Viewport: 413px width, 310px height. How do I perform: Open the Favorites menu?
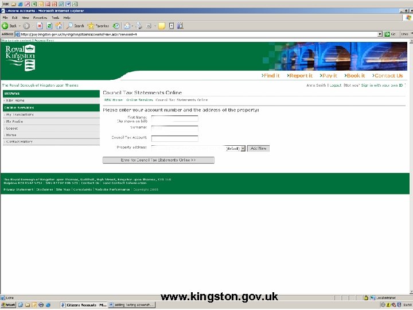tap(40, 18)
